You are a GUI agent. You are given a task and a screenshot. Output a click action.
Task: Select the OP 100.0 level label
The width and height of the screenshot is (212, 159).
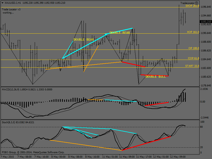click(x=193, y=48)
